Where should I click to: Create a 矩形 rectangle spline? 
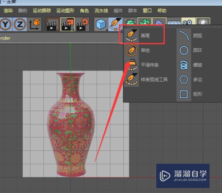click(x=190, y=94)
